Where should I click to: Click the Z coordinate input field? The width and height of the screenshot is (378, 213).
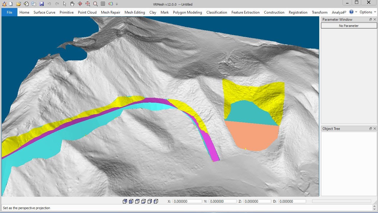click(x=257, y=201)
